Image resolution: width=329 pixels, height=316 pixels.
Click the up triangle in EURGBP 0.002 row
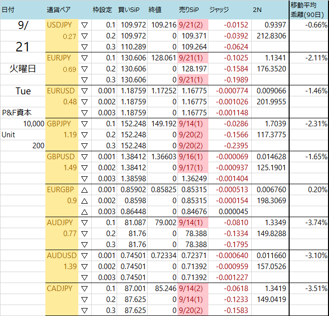click(84, 201)
